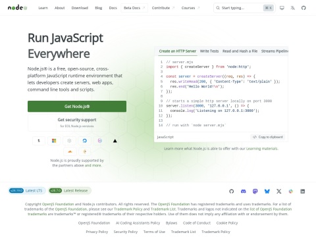Open the Bluesky butterfly icon in the footer
Screen dimensions: 316x237
267,191
